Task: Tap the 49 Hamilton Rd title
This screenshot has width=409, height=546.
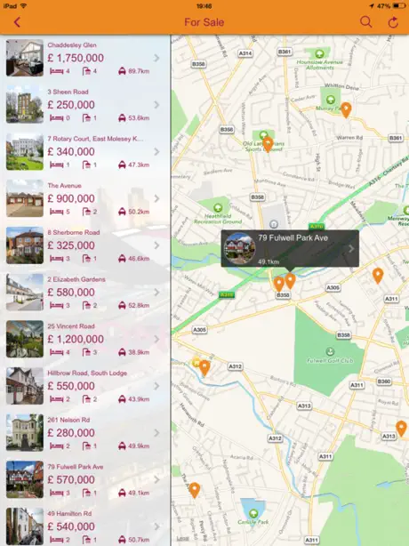Action: point(69,514)
